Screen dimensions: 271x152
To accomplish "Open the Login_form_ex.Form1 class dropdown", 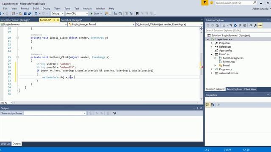I will tap(134, 24).
